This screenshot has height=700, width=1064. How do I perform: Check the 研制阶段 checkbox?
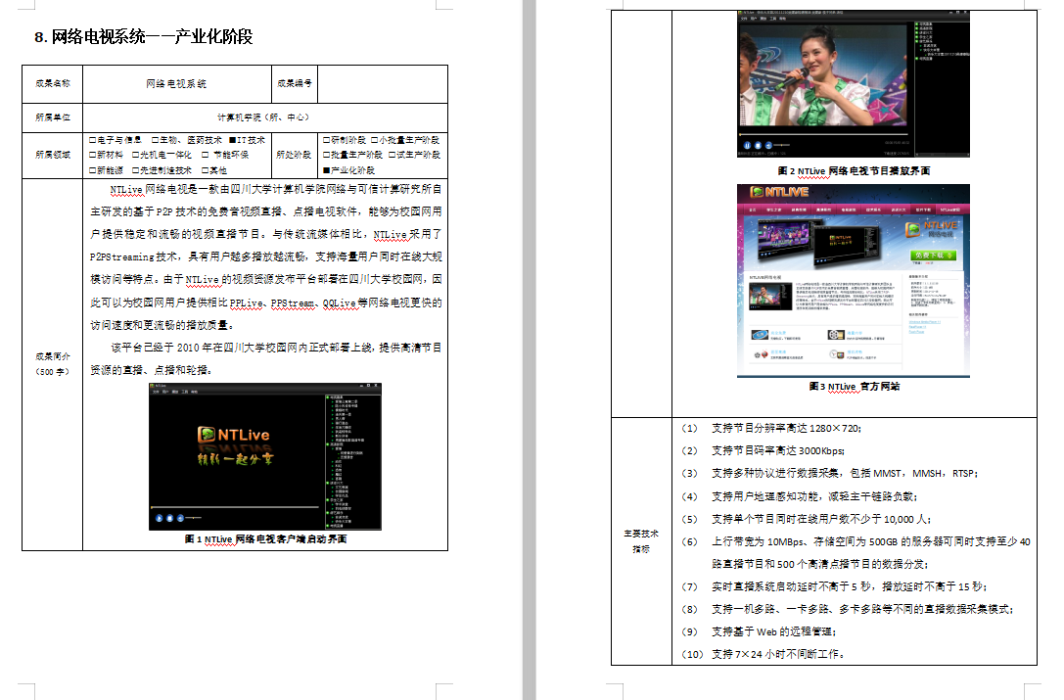(326, 140)
